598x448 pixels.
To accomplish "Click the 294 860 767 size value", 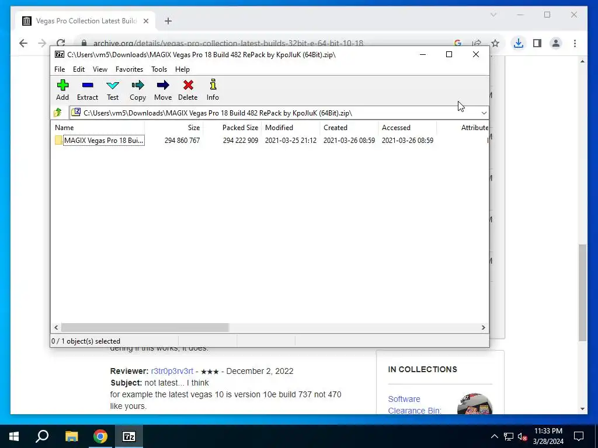I will 182,140.
